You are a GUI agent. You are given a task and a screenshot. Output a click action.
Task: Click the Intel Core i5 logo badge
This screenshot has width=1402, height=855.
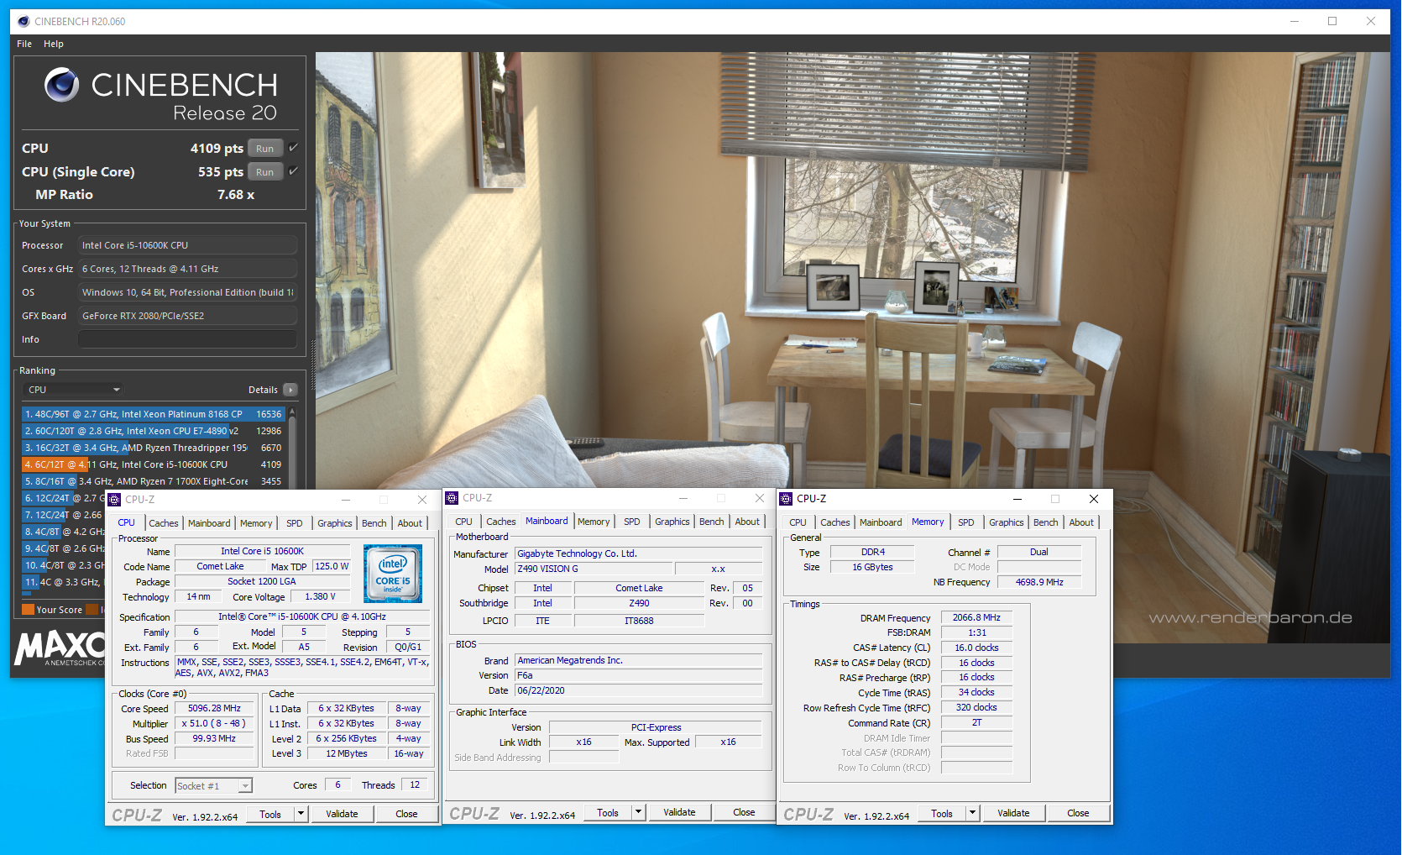pyautogui.click(x=393, y=574)
